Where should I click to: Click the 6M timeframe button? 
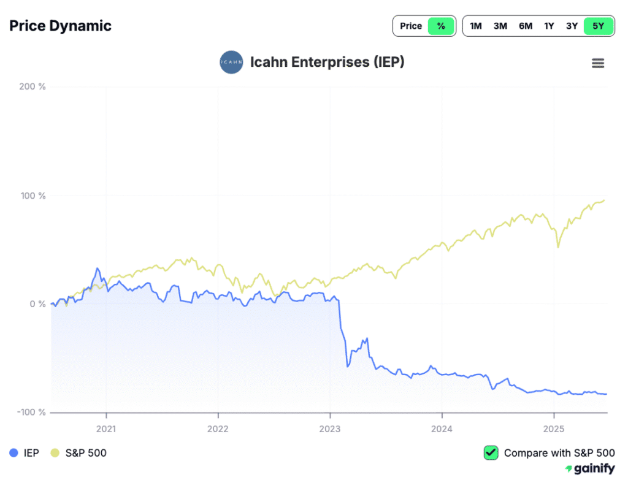tap(525, 26)
